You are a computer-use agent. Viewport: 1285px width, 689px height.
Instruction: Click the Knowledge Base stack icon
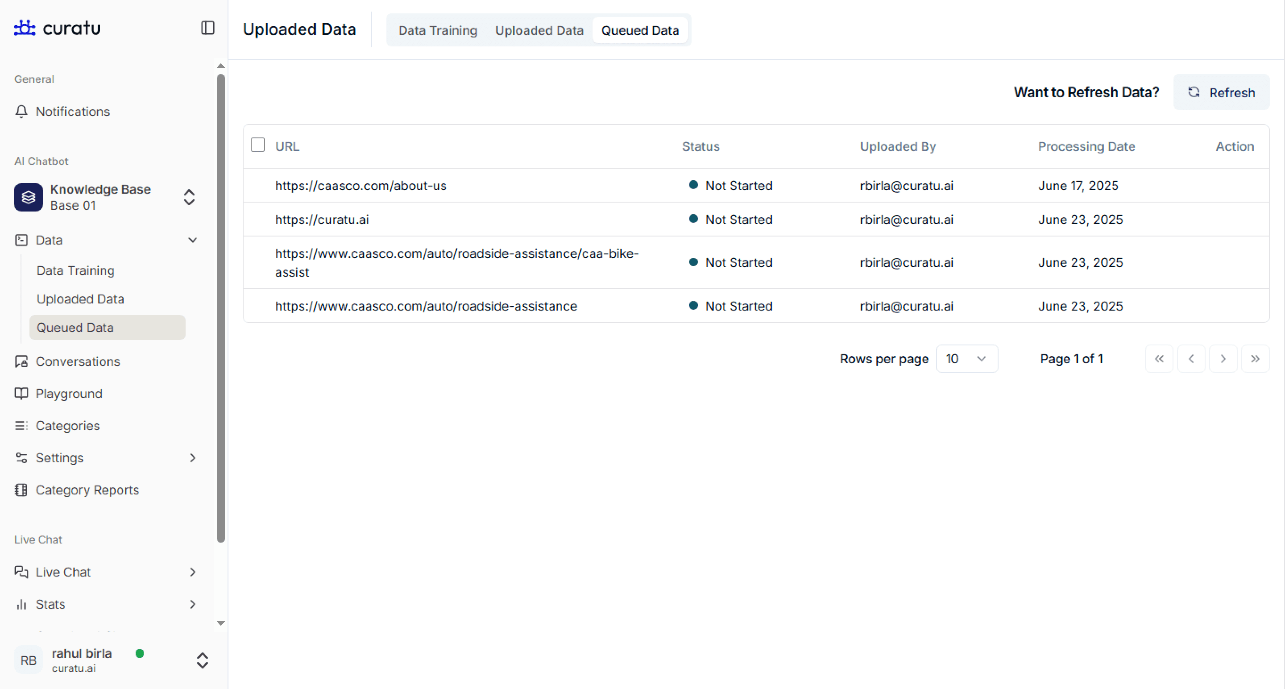click(29, 197)
